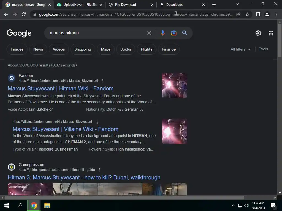Click the Hitman Wiki result thumbnail
The width and height of the screenshot is (282, 211).
(174, 85)
